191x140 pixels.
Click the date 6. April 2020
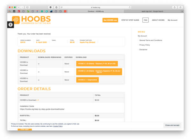[41, 42]
